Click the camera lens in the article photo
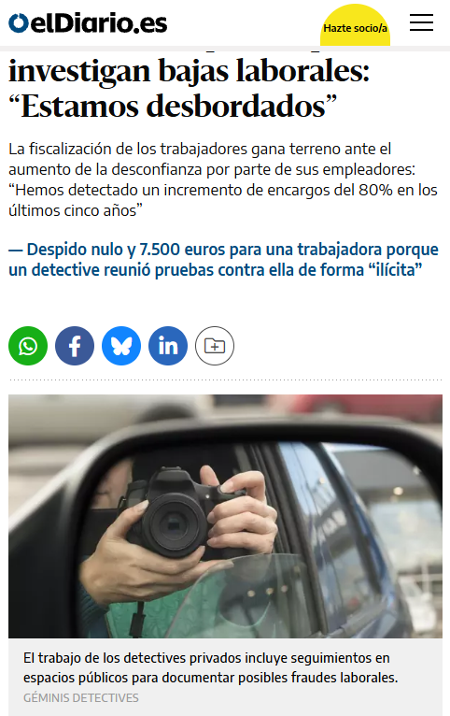This screenshot has height=716, width=450. (x=174, y=523)
